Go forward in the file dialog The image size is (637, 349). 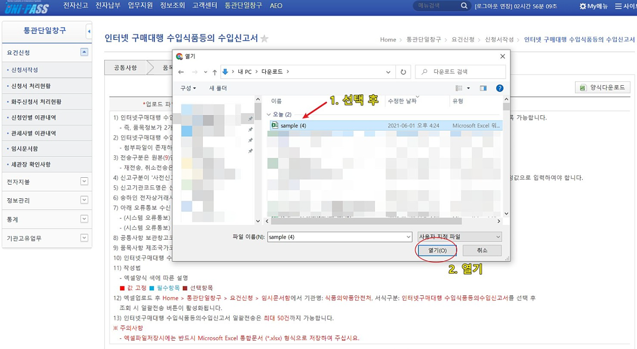[x=194, y=72]
